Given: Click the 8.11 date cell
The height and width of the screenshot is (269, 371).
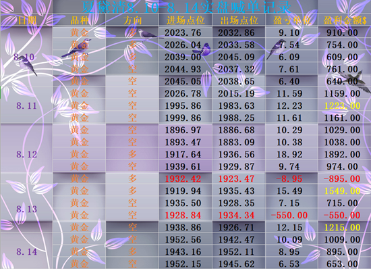Looking at the screenshot, I should 26,105.
